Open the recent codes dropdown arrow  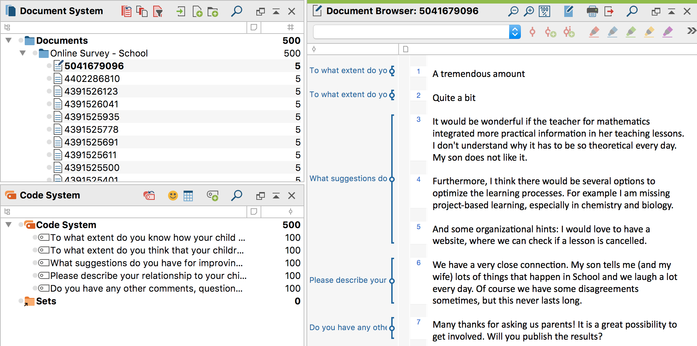[x=515, y=32]
